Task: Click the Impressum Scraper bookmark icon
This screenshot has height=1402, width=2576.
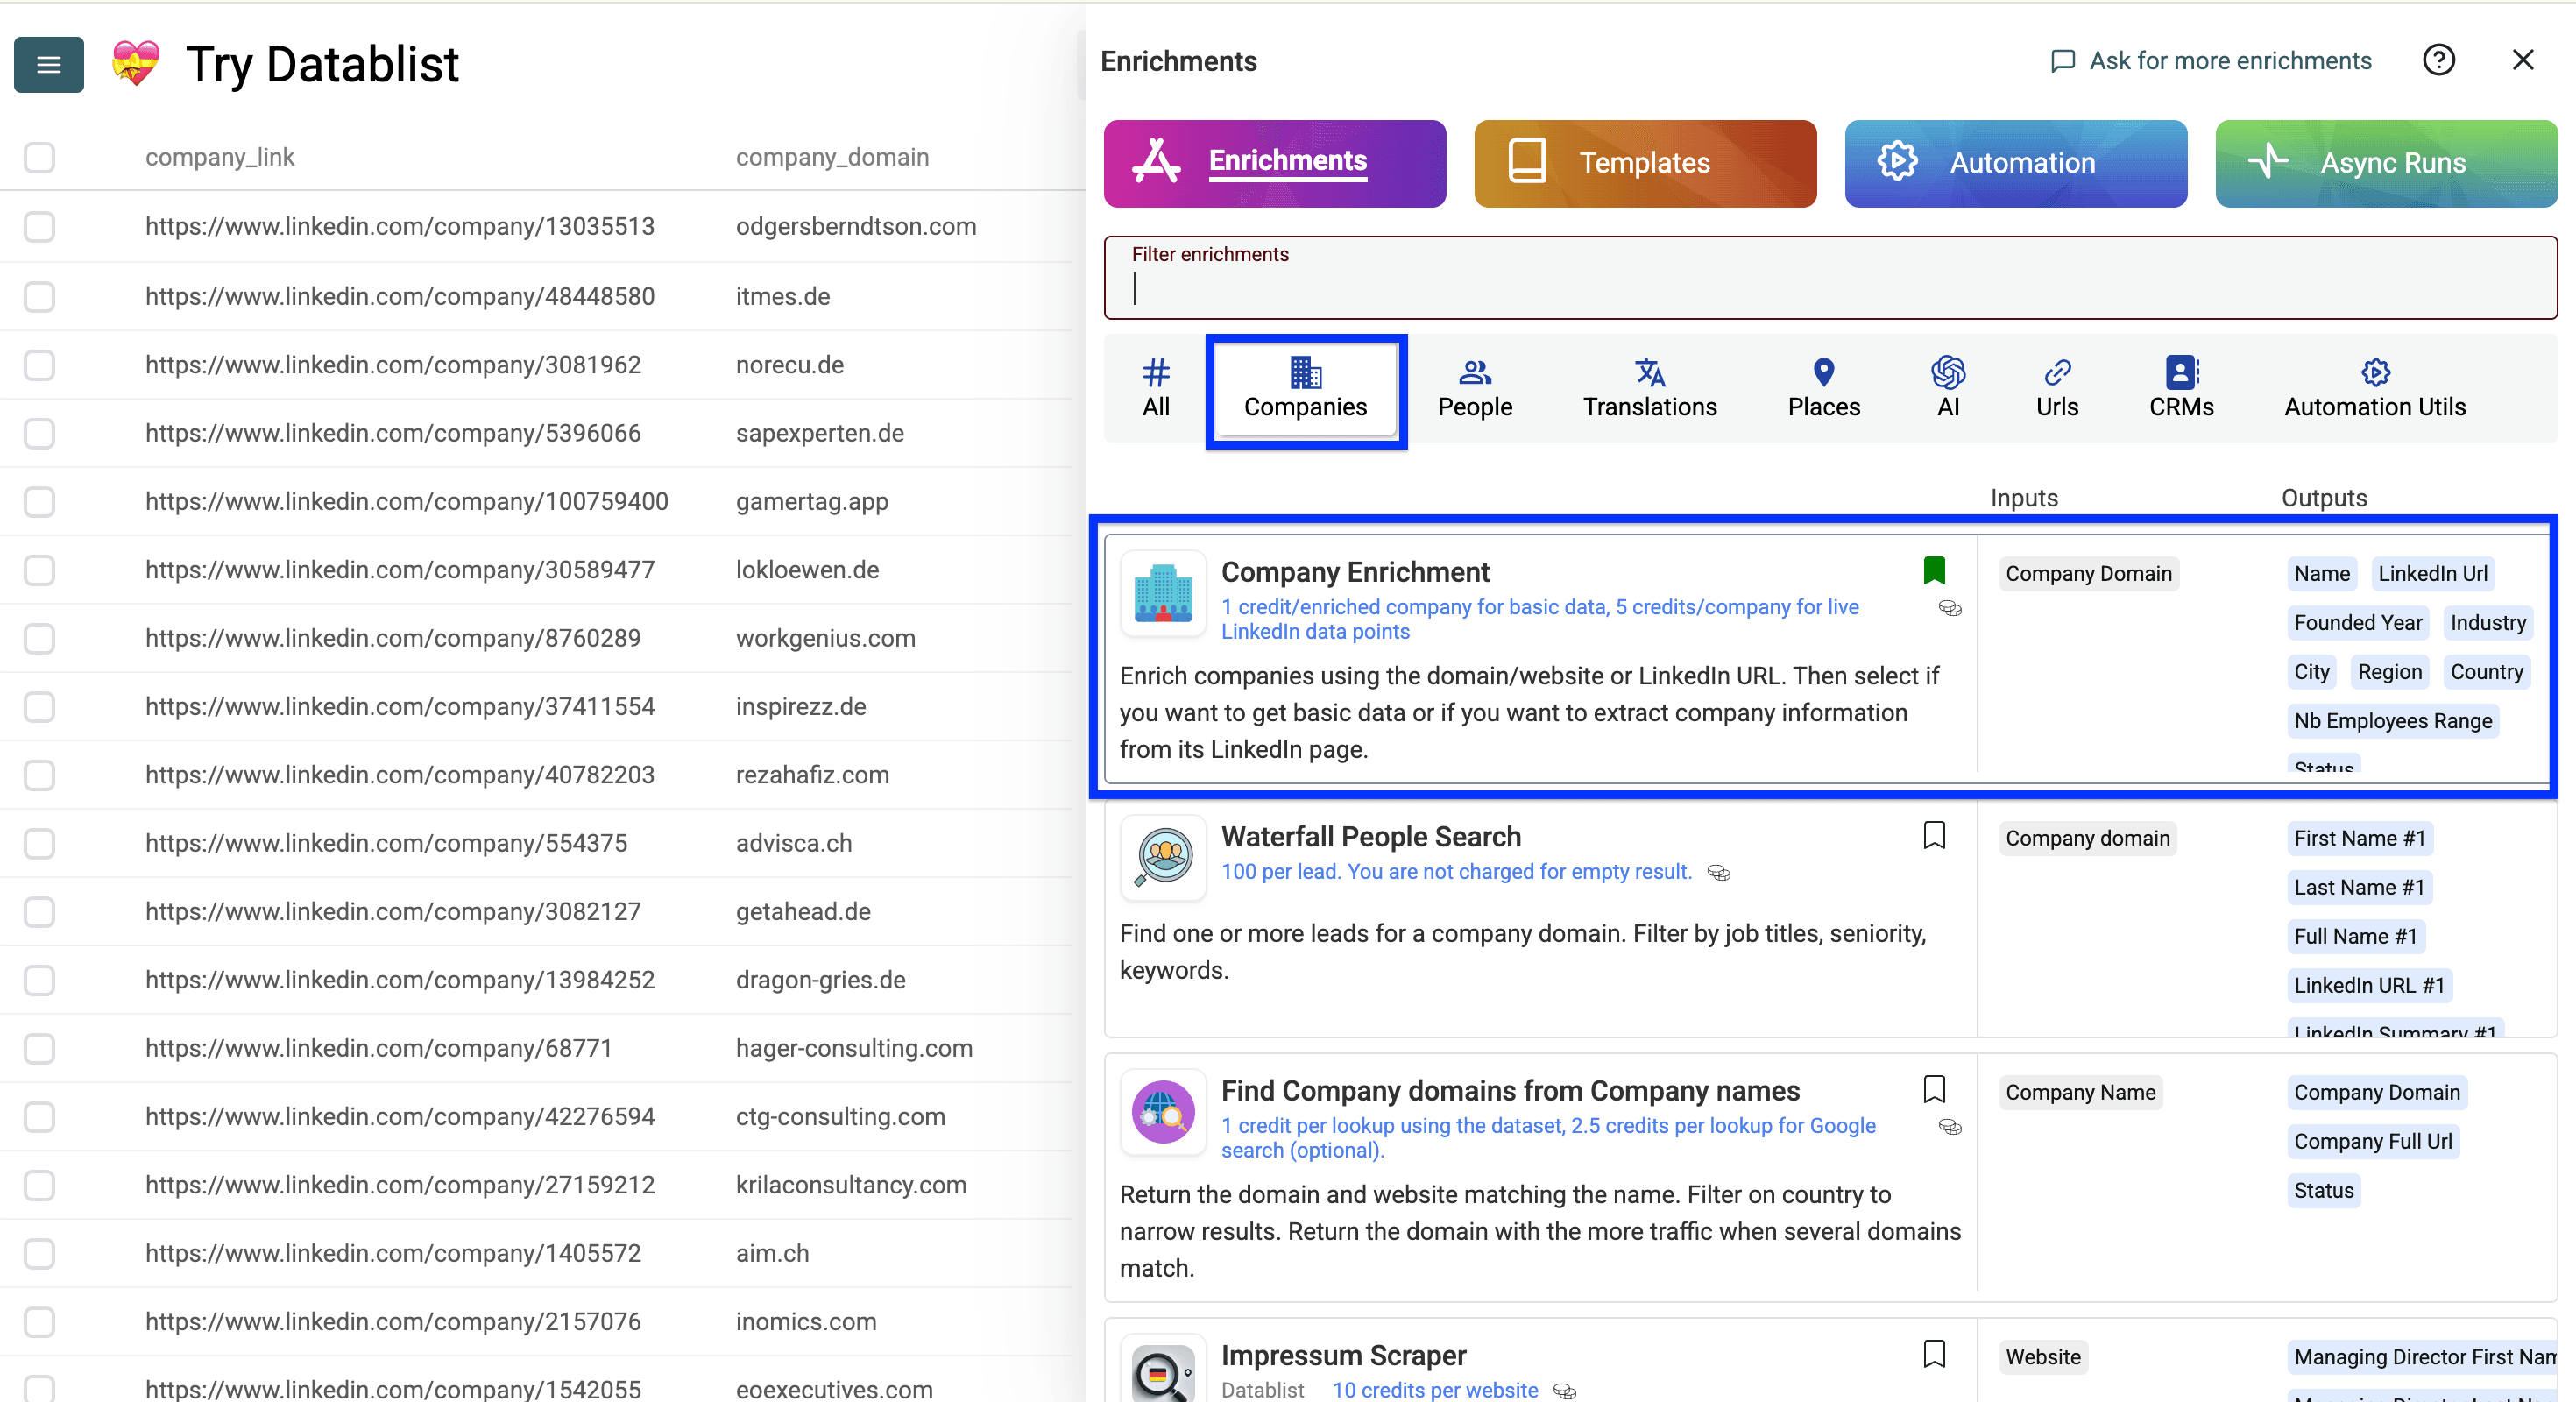Action: (x=1934, y=1354)
